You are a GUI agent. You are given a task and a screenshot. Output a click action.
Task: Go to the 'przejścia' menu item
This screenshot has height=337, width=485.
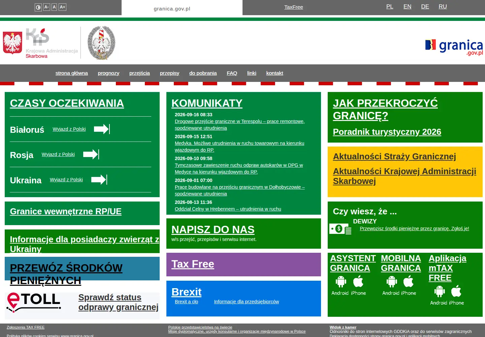[x=139, y=73]
